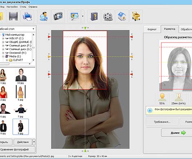
Task: Select thumbnail 7.jpg
Action: [x=20, y=110]
